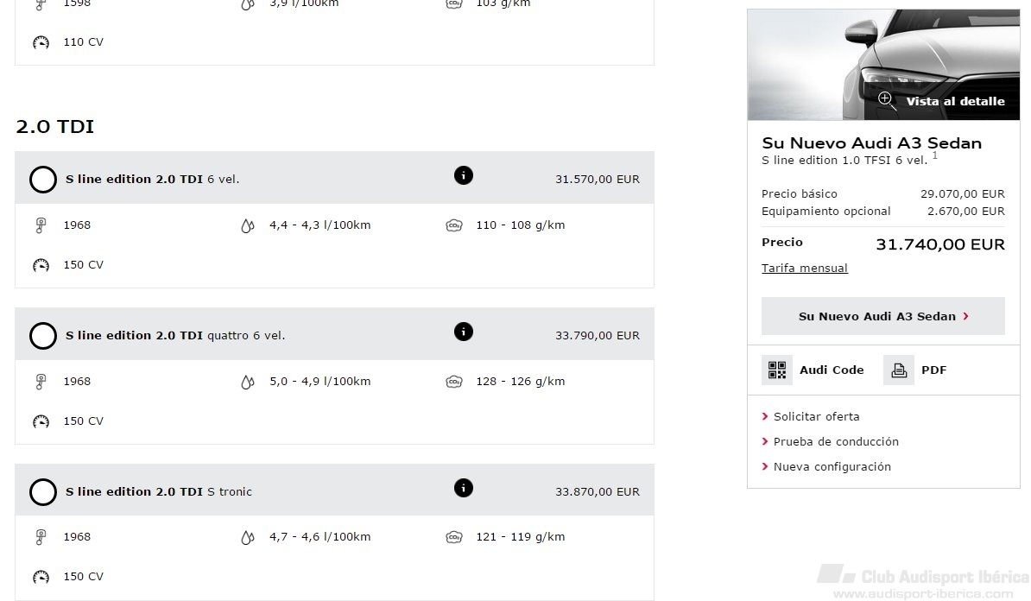The width and height of the screenshot is (1031, 601).
Task: Click CO2 emissions icon beside 110 - 108 g/km
Action: (453, 225)
